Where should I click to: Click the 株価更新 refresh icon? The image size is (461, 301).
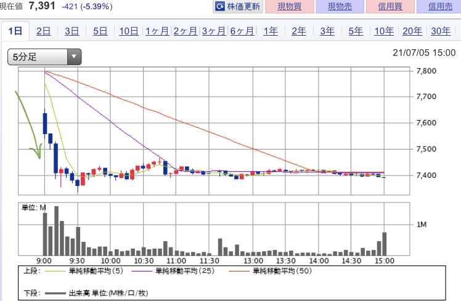(x=220, y=6)
